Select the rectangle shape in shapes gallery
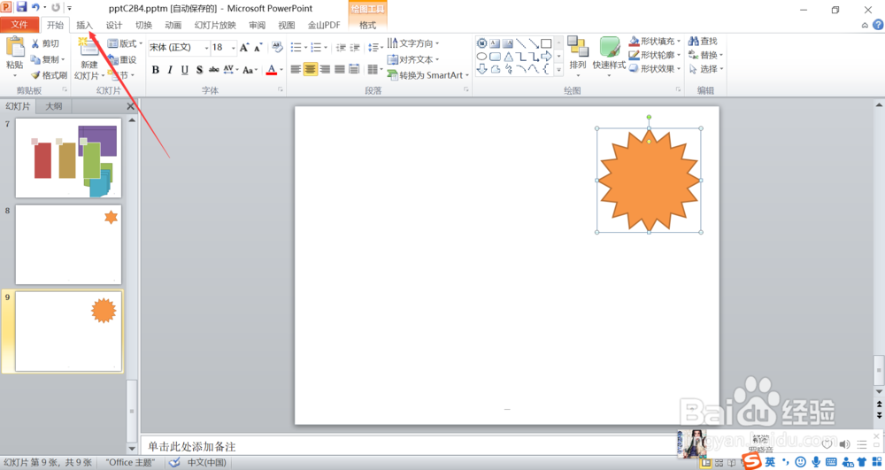The image size is (885, 470). (546, 43)
